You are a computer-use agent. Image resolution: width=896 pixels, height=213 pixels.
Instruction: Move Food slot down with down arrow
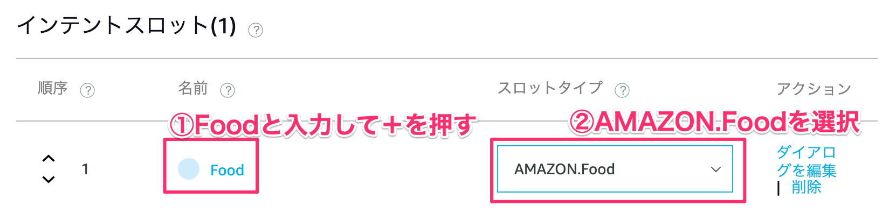(x=49, y=179)
